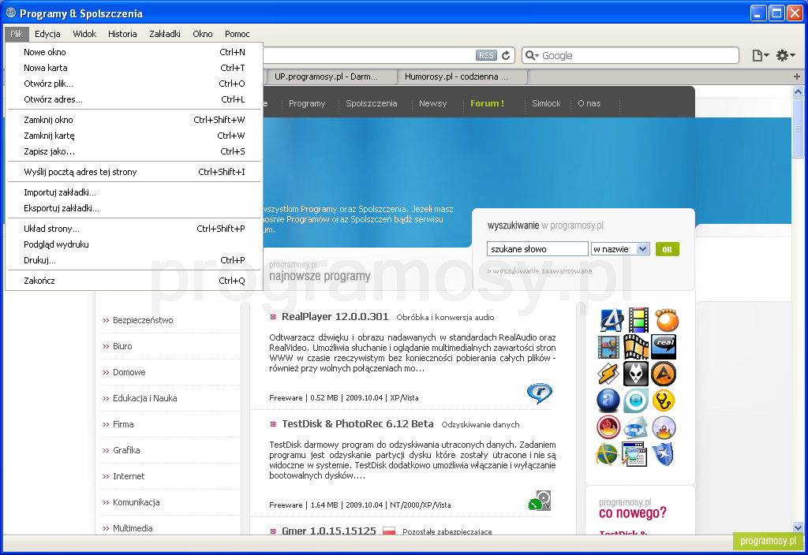This screenshot has width=808, height=555.
Task: Choose 'Wyślij pocztą adres tej strony'
Action: (x=134, y=172)
